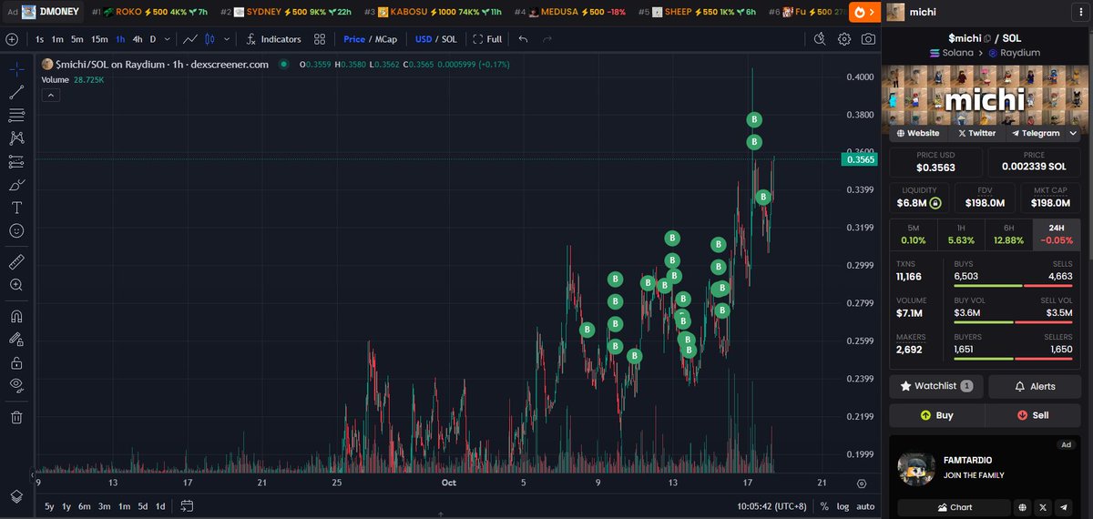Set chart range to 5y
Screen dimensions: 1093x519
pyautogui.click(x=49, y=506)
